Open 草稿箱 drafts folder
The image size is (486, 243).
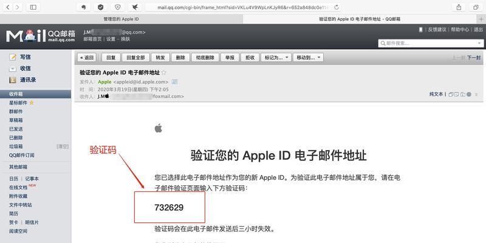[x=16, y=120]
